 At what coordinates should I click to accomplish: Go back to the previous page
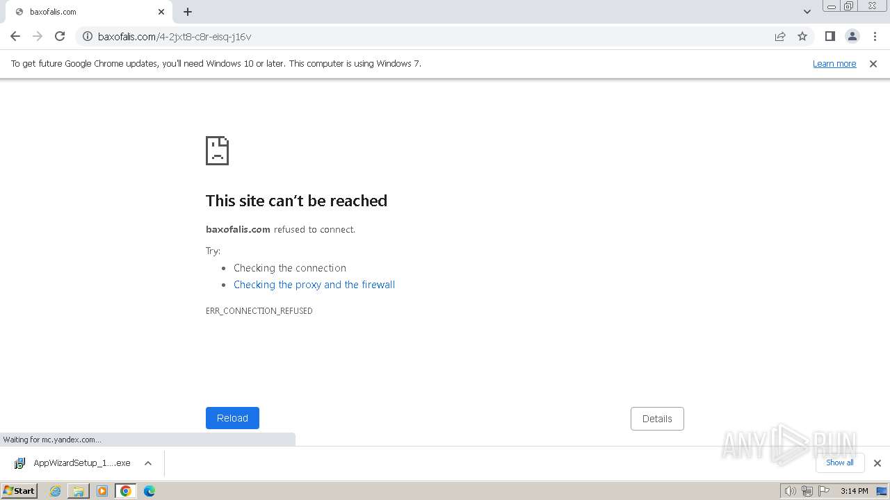pyautogui.click(x=15, y=36)
